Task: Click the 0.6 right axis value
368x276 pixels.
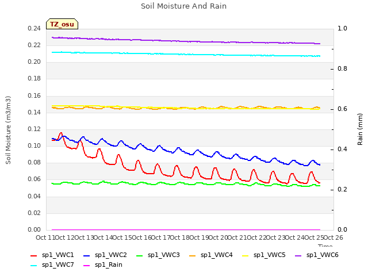Action: (342, 109)
